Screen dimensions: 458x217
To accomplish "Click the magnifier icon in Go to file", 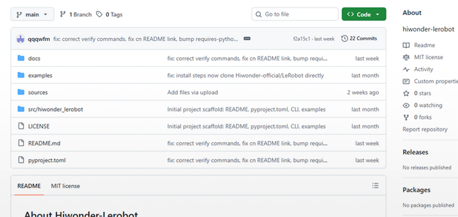I will point(258,14).
